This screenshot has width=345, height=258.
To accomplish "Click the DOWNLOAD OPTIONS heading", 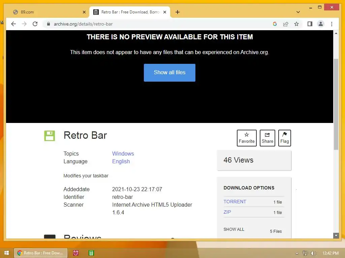I will (x=249, y=188).
